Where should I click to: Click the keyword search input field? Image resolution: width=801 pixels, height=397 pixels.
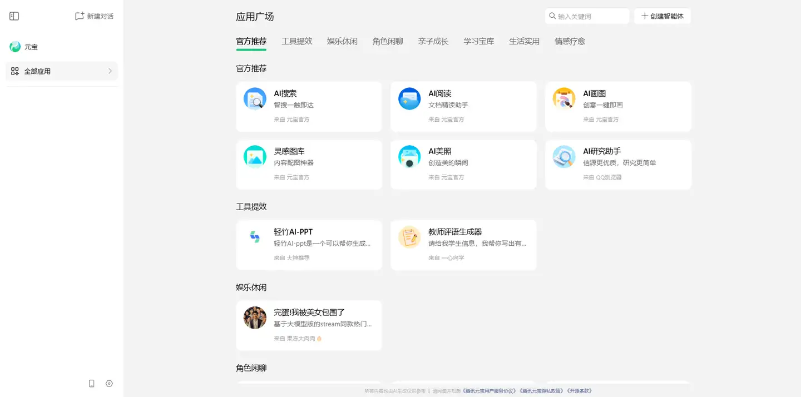(x=587, y=16)
